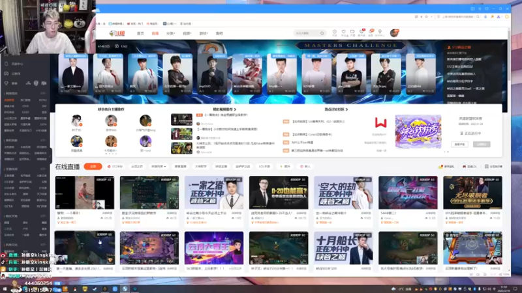Open the 0-20也能赢 live stream

(279, 193)
